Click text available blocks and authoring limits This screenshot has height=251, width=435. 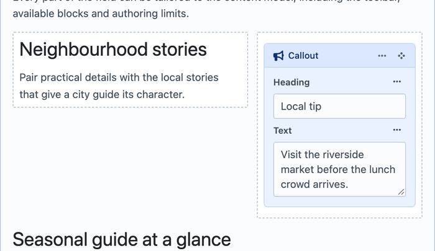coord(101,14)
